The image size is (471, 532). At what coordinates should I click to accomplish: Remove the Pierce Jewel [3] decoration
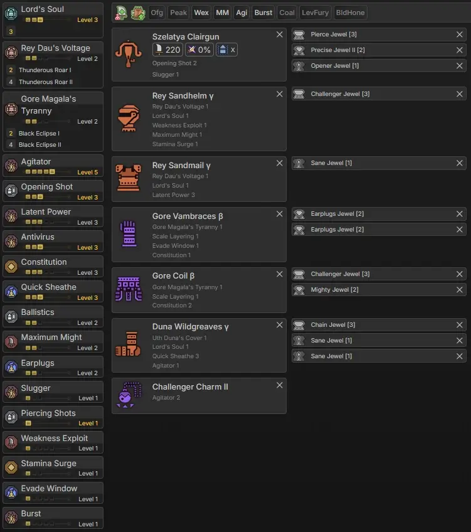point(460,35)
